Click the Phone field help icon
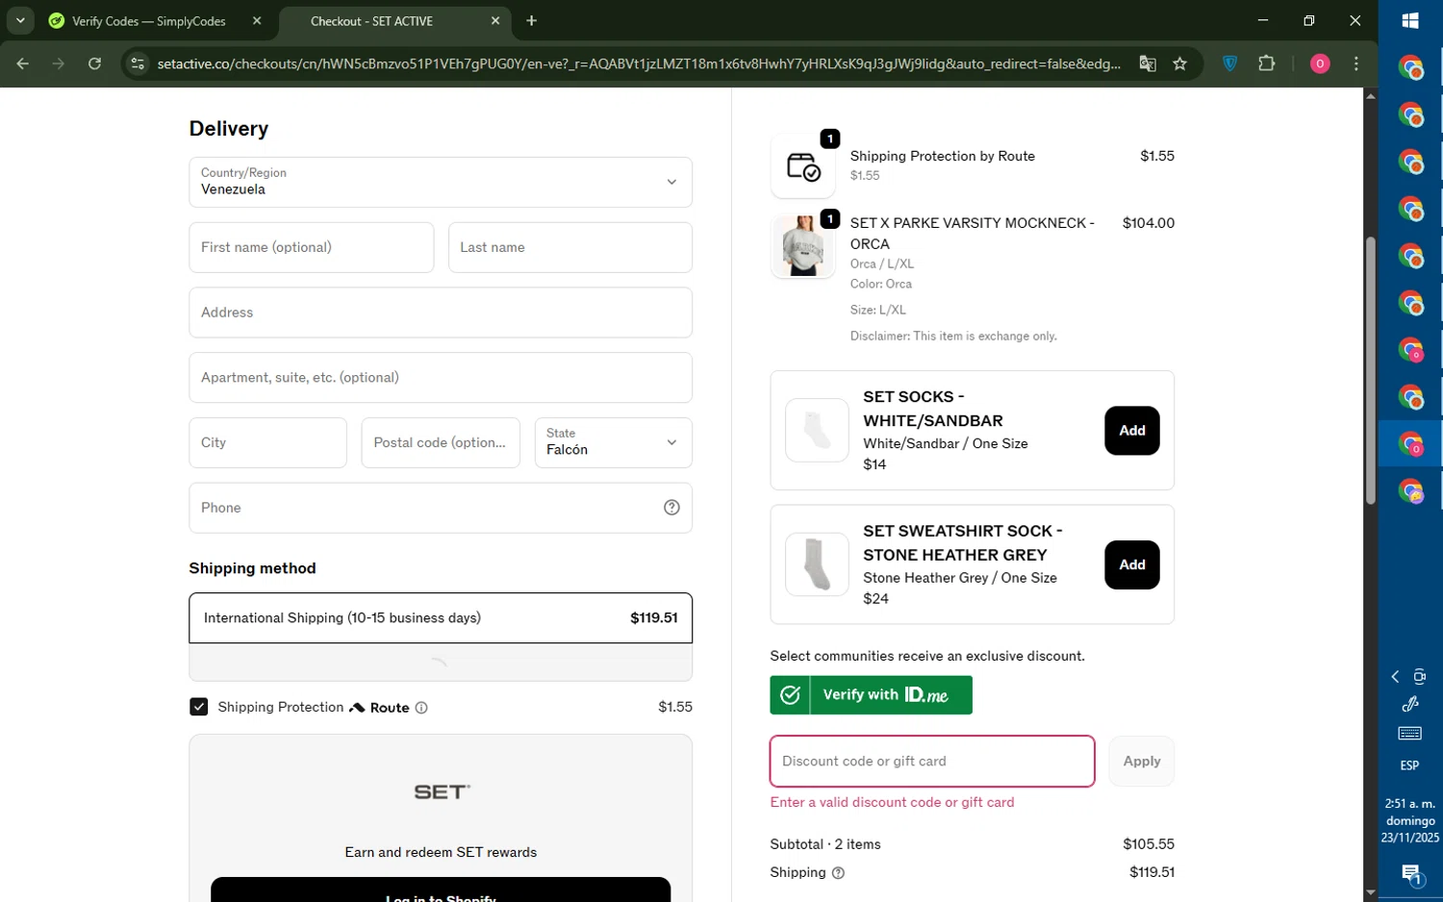 pyautogui.click(x=671, y=508)
